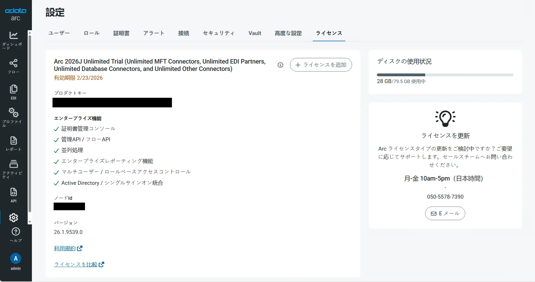Click the phone number 050-5578-7390
Viewport: 535px width, 282px height.
click(x=445, y=197)
